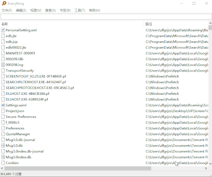
Task: Click the f_0006c5 file icon
Action: [3, 122]
